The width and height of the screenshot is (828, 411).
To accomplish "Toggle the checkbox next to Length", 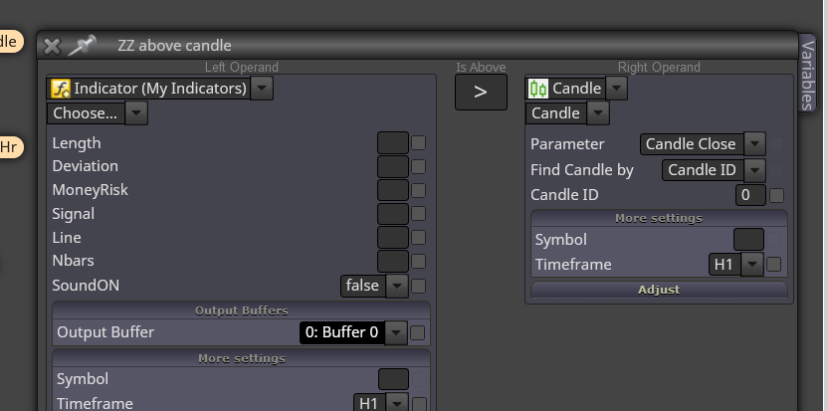I will (x=418, y=143).
